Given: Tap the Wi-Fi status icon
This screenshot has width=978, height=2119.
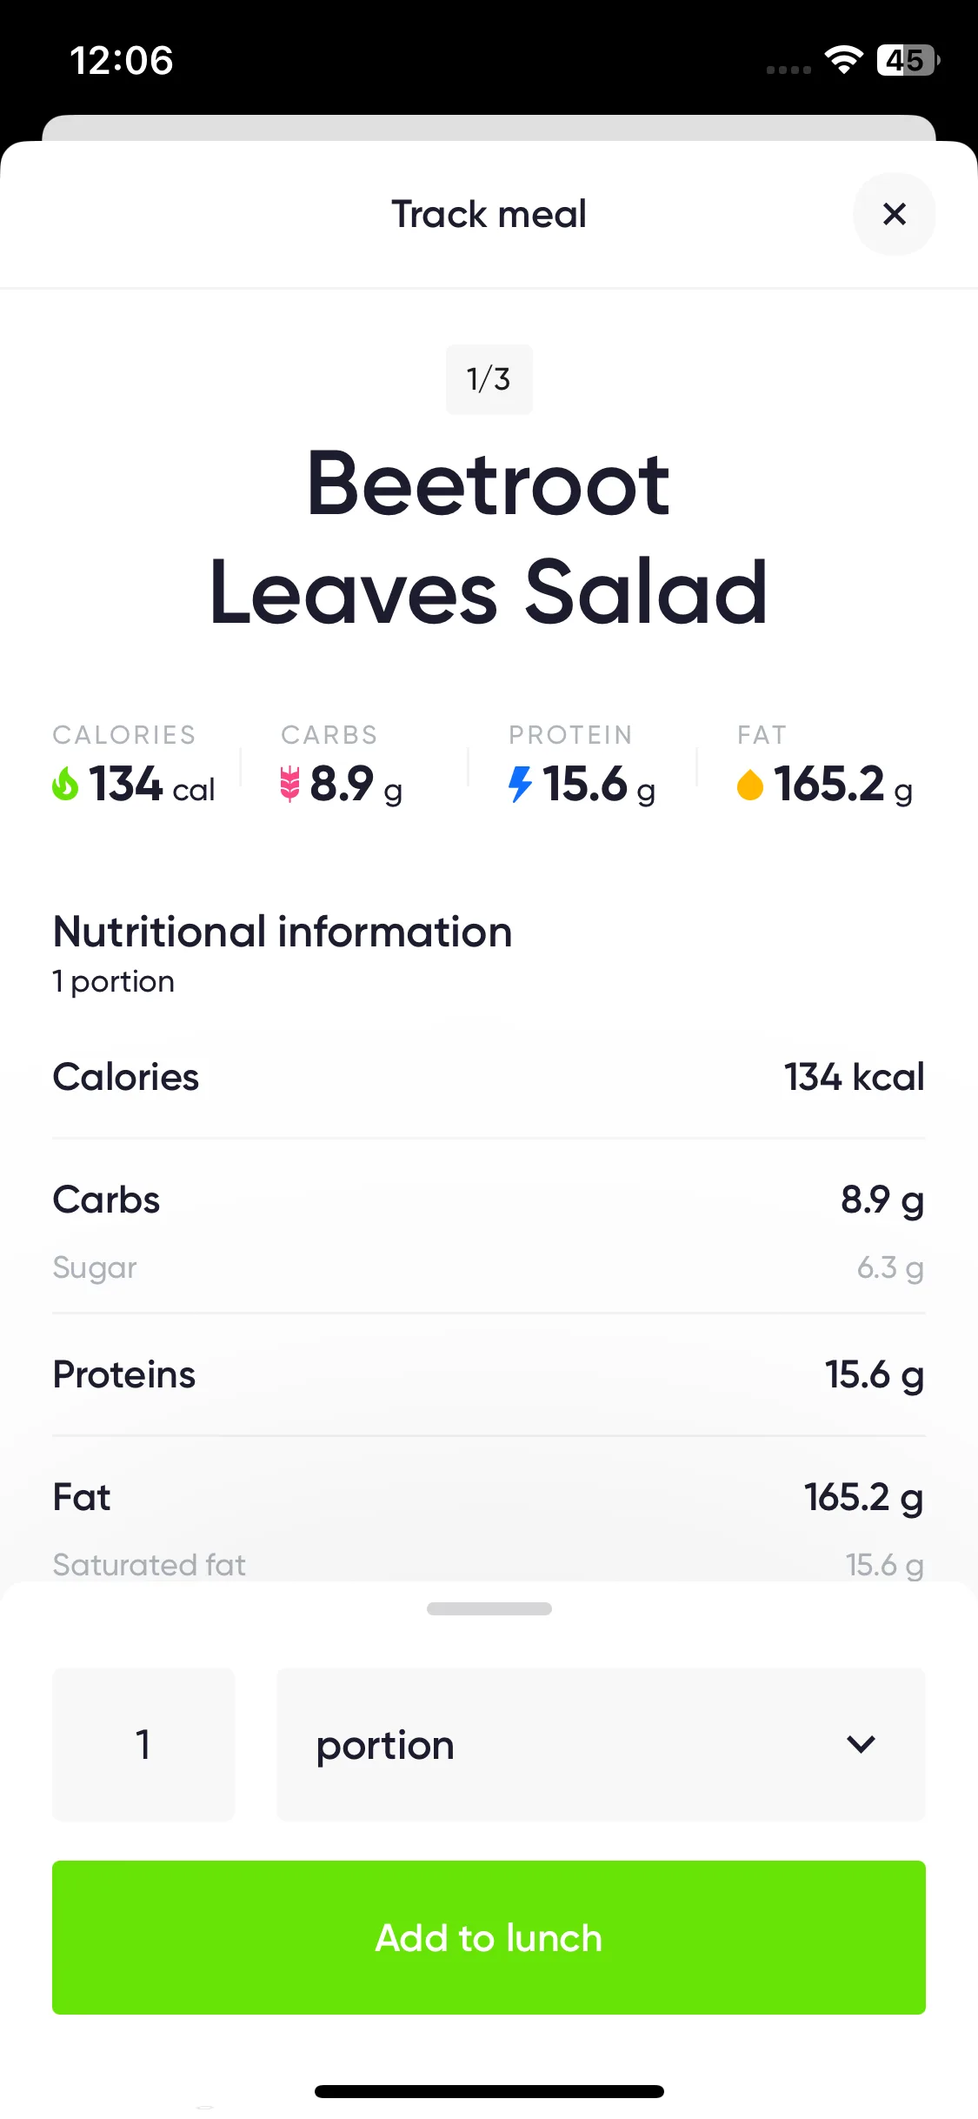Looking at the screenshot, I should (x=843, y=60).
